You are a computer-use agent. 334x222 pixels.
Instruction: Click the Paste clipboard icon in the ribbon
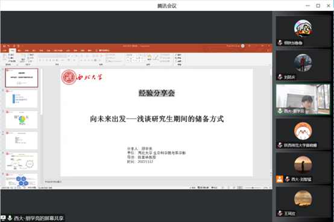[x=5, y=57]
